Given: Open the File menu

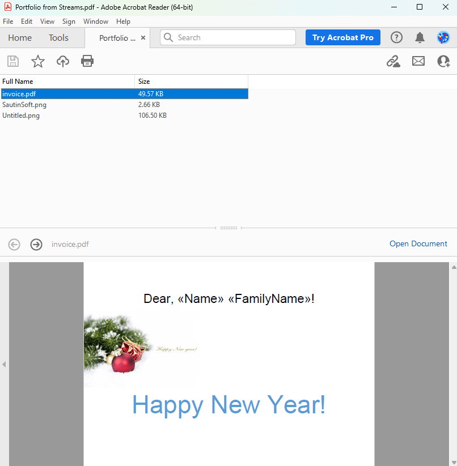Looking at the screenshot, I should pyautogui.click(x=8, y=22).
